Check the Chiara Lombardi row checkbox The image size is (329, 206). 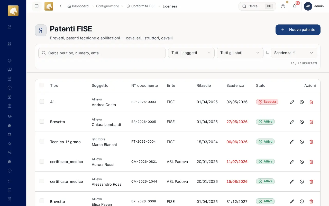tap(42, 121)
